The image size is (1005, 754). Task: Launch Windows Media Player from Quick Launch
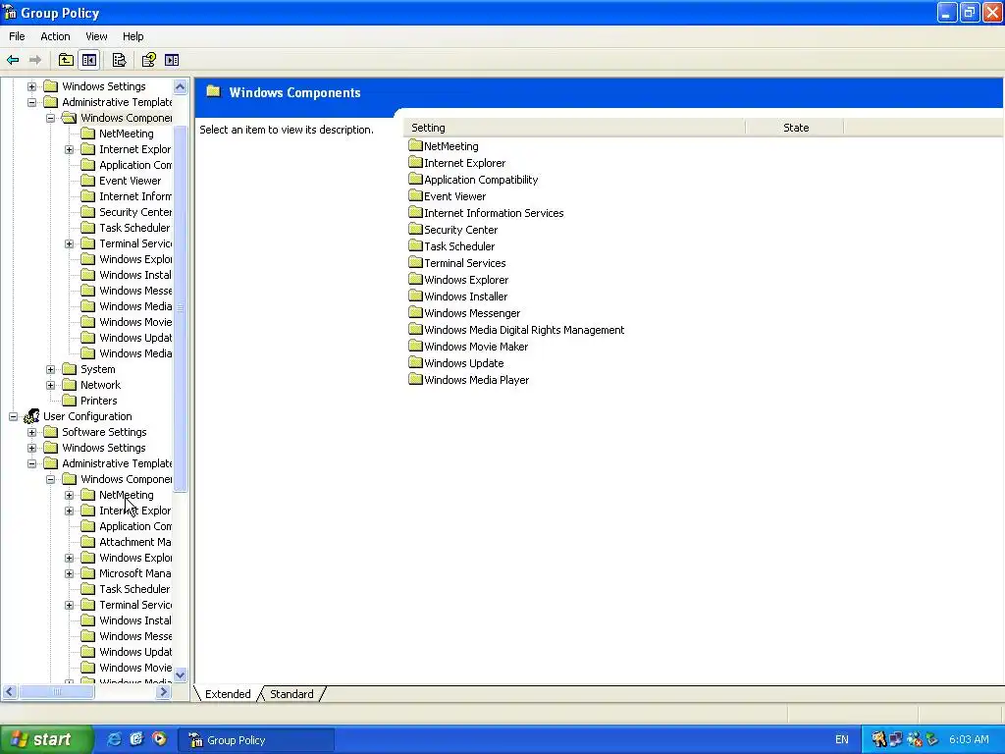coord(159,739)
